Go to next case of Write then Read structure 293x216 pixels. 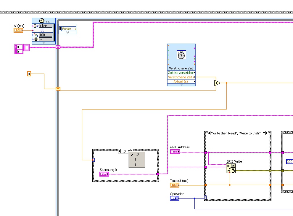[x=267, y=133]
